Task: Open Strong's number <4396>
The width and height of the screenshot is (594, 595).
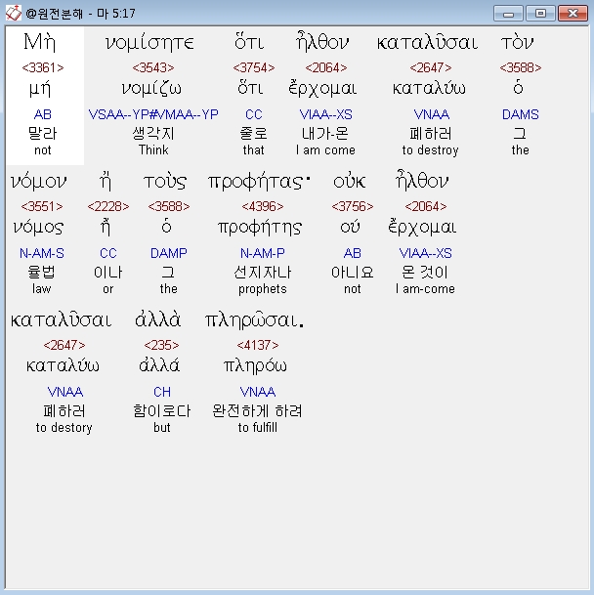Action: [x=263, y=206]
